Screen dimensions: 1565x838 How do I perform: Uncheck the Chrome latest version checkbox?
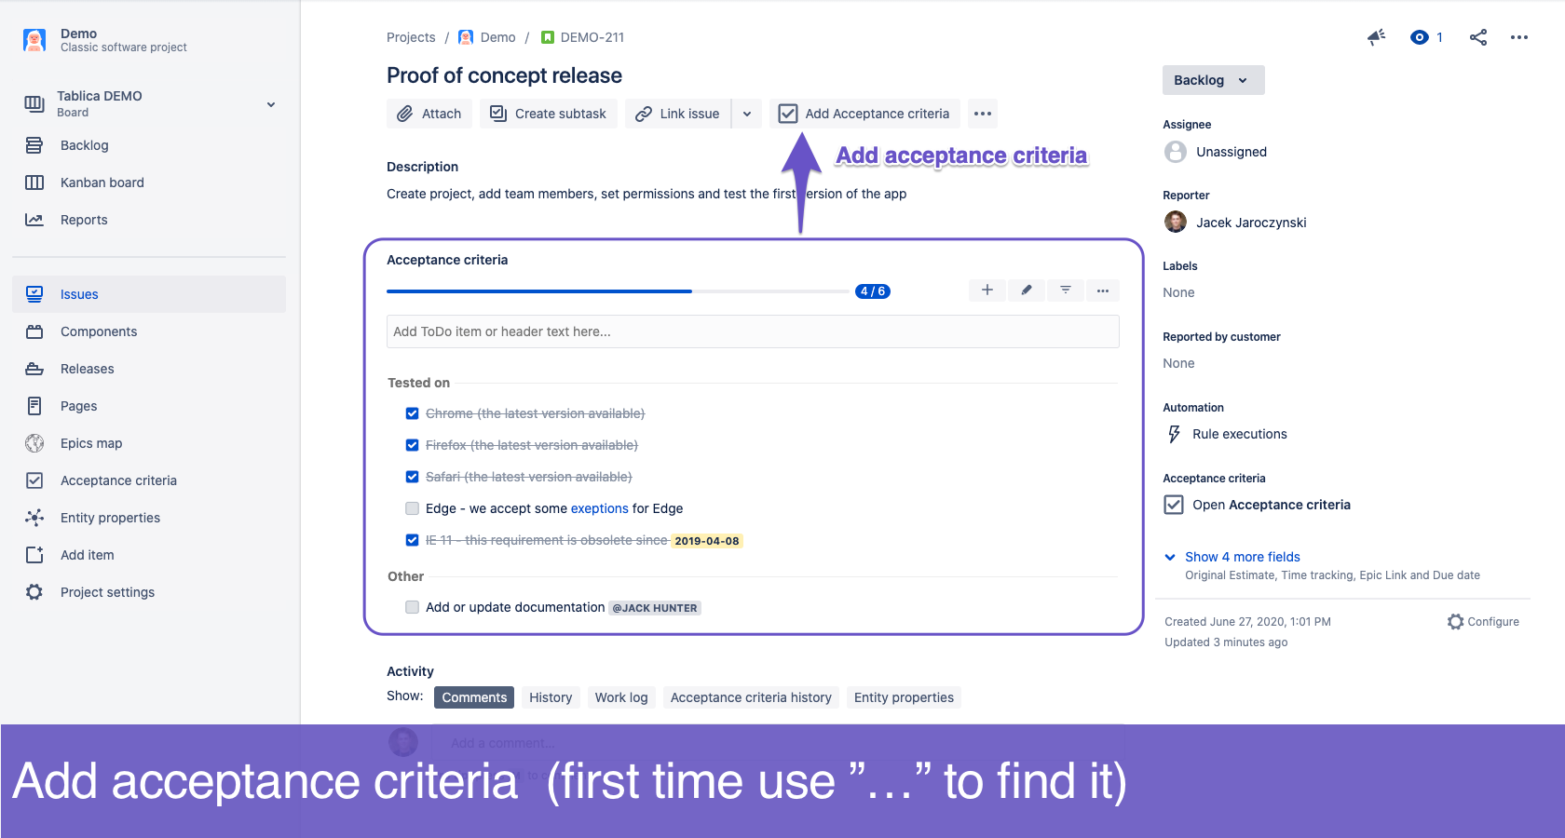[412, 413]
